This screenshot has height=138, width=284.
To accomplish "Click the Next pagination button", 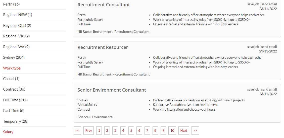I will click(184, 130).
